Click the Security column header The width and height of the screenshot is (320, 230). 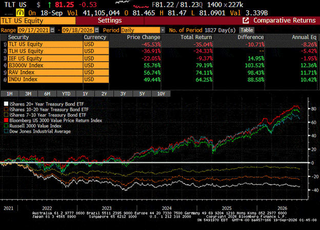[18, 37]
